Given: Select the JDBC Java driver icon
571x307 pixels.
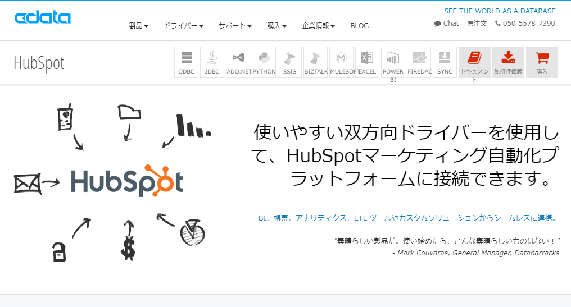Looking at the screenshot, I should tap(212, 62).
